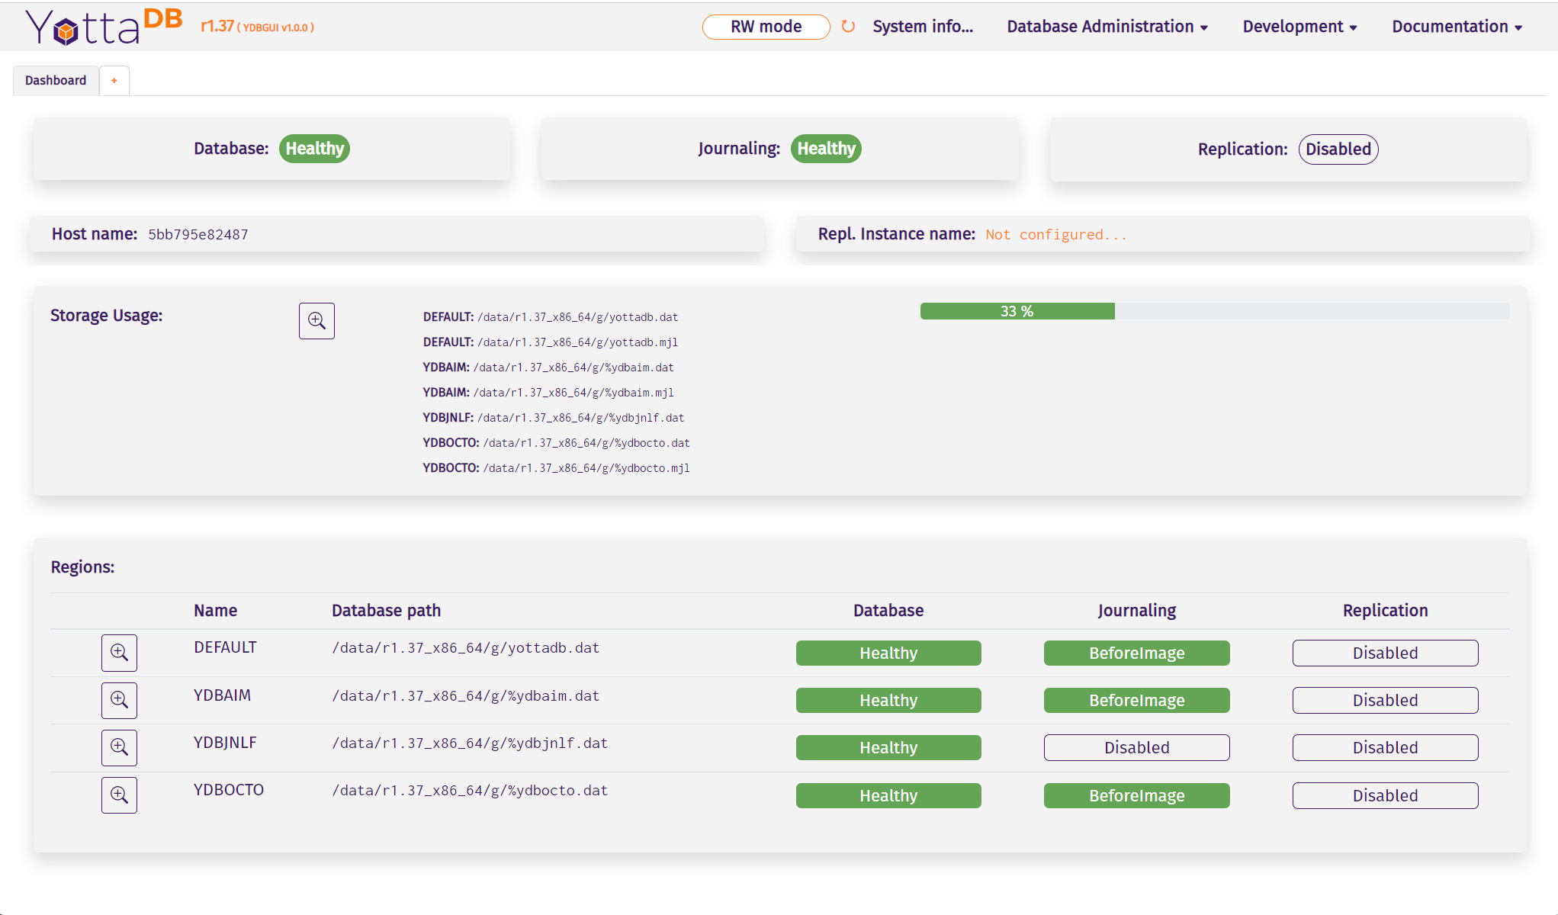
Task: Click the 'Journaling' column header in Regions
Action: (x=1136, y=611)
